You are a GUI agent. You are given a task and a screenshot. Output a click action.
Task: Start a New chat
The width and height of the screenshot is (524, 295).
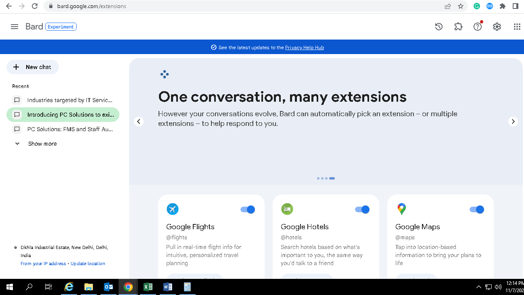(33, 67)
